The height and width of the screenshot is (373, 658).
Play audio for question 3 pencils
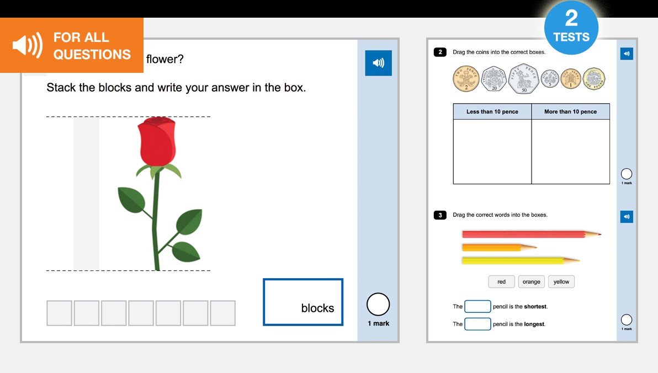click(x=627, y=216)
